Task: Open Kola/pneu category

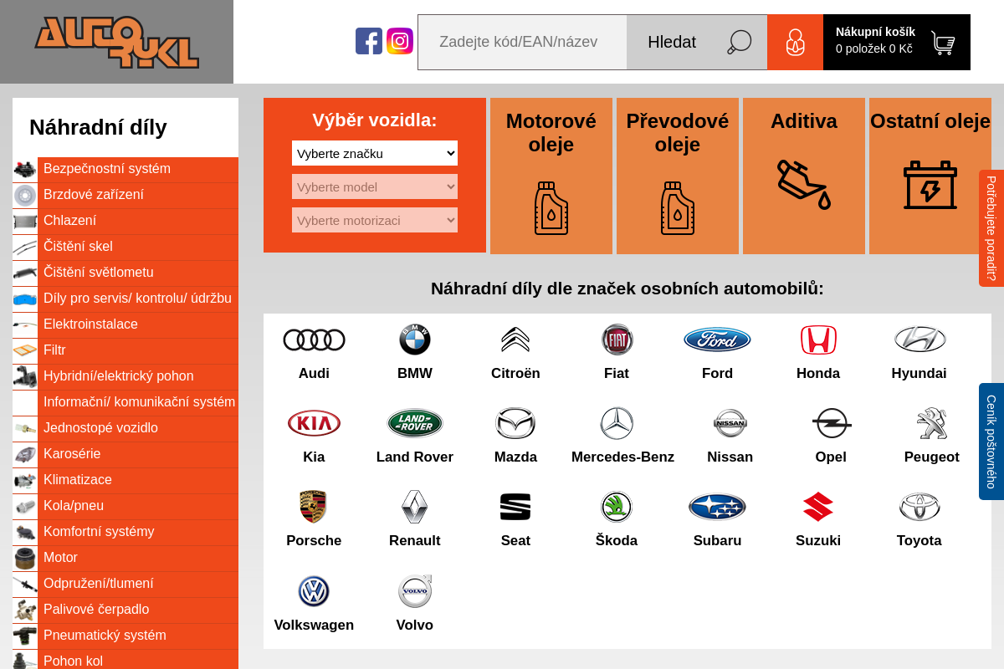Action: pyautogui.click(x=125, y=507)
